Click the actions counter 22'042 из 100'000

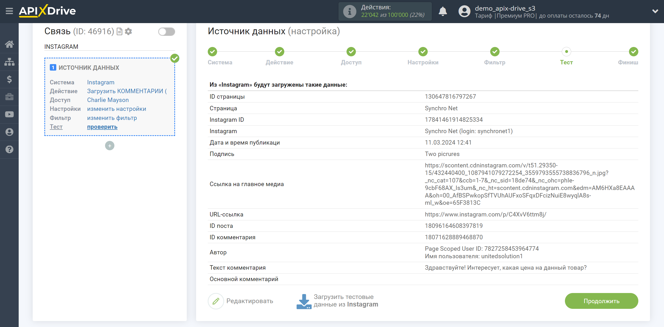[393, 15]
